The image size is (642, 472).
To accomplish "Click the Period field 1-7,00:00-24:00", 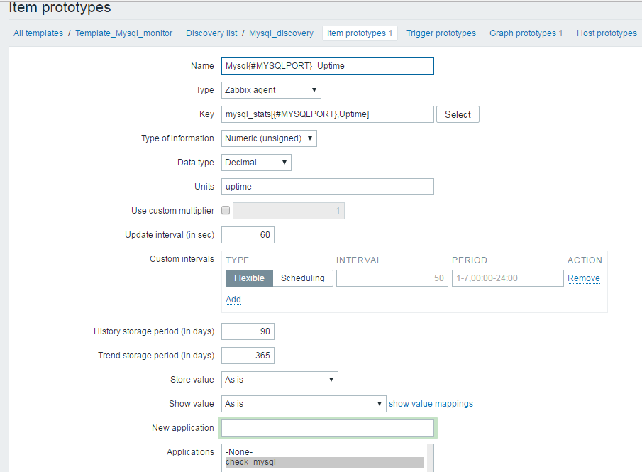I will click(508, 278).
